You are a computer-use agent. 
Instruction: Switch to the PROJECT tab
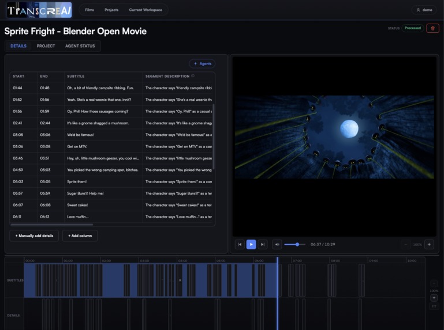click(46, 46)
